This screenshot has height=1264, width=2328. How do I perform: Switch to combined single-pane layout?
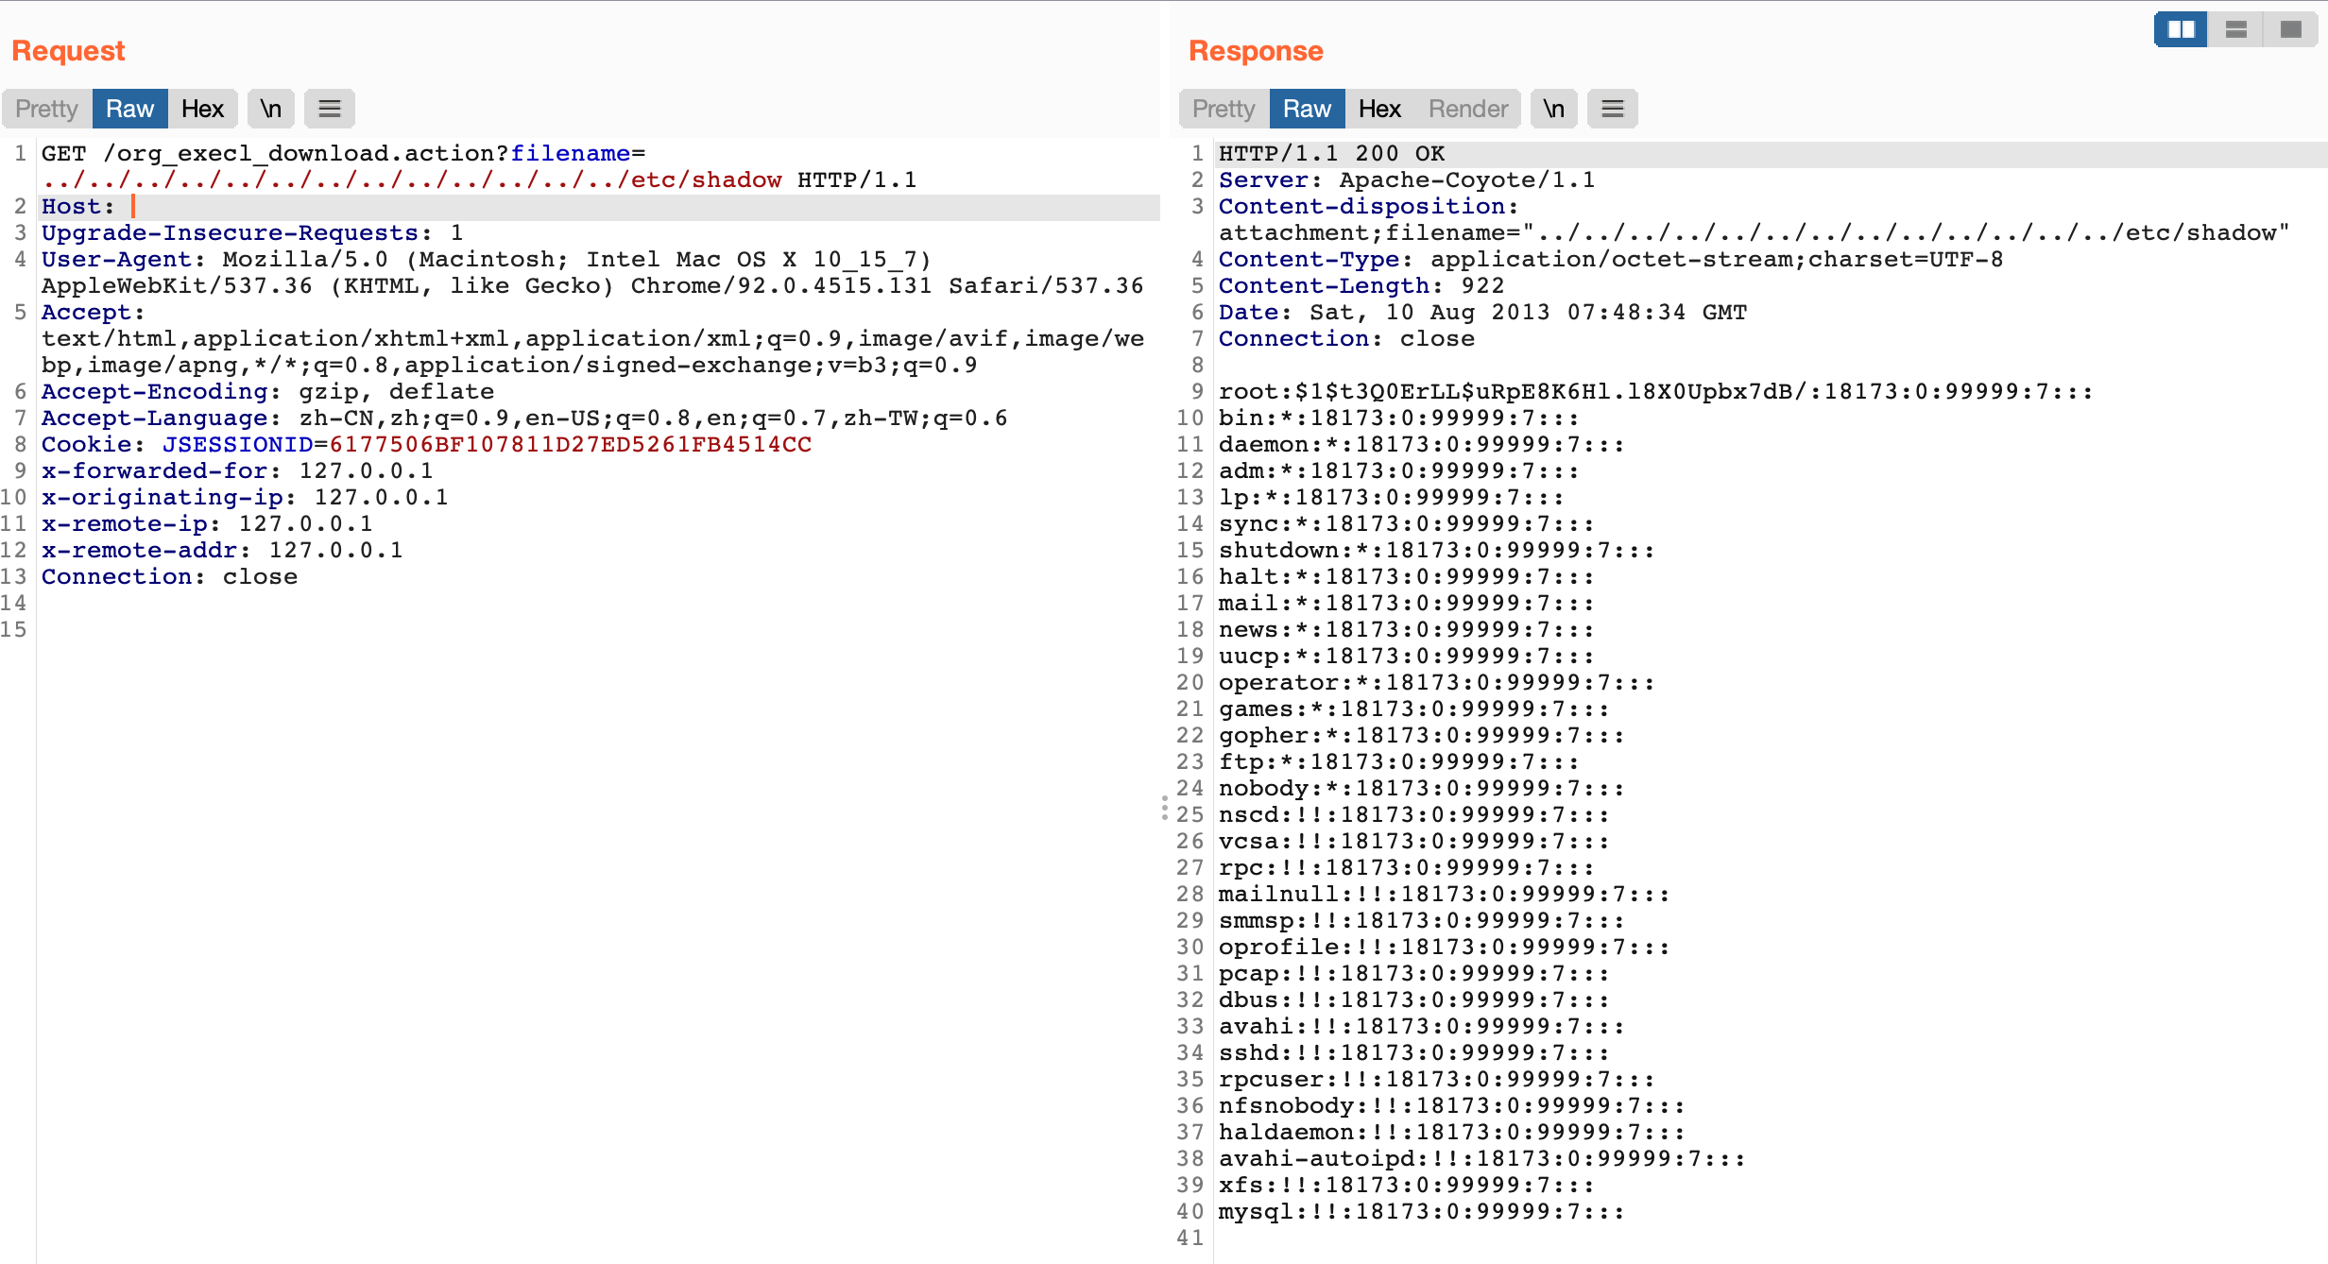click(2290, 29)
